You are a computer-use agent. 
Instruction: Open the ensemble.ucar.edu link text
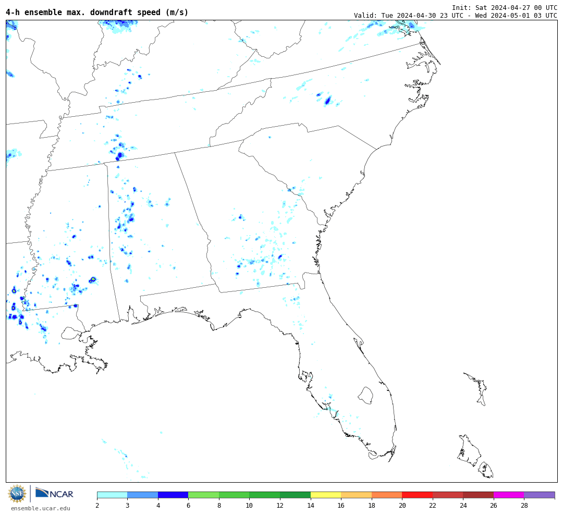pos(41,508)
